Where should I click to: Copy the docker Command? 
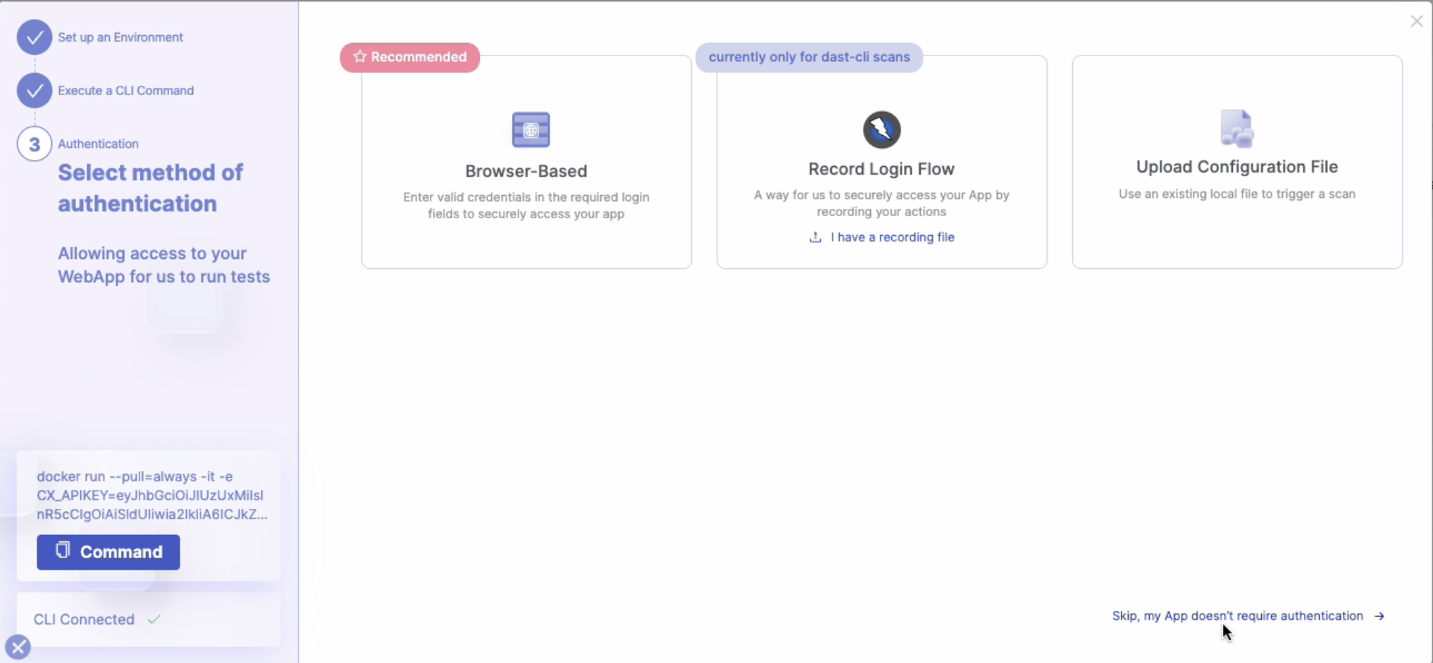click(108, 552)
